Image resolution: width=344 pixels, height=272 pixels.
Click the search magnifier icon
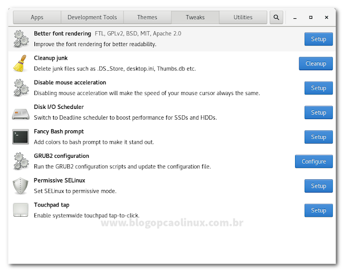tap(276, 17)
